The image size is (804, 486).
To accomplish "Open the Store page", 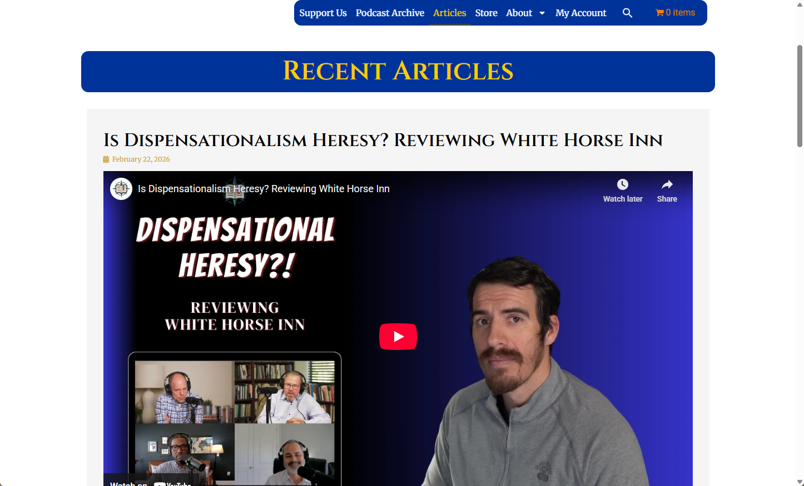I will click(486, 13).
